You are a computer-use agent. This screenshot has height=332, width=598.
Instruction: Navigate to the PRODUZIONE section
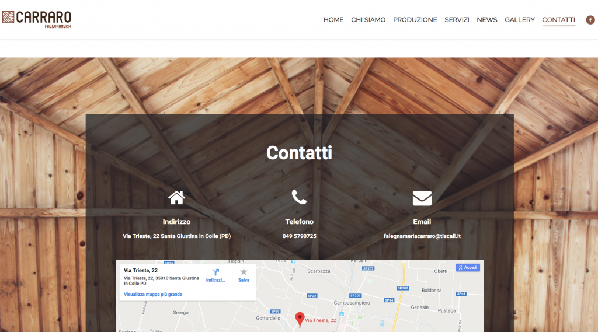(x=415, y=20)
